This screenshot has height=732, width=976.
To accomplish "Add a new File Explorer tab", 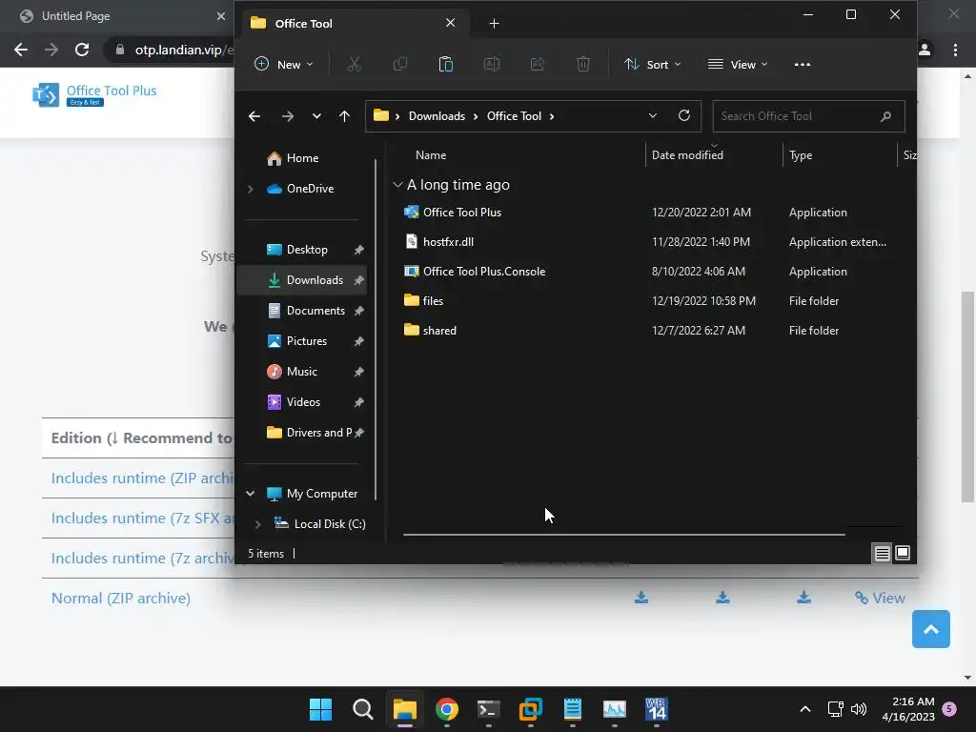I will pyautogui.click(x=494, y=24).
